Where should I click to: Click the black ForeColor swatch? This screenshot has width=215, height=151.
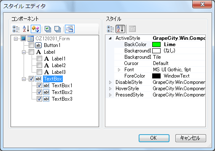(156, 76)
